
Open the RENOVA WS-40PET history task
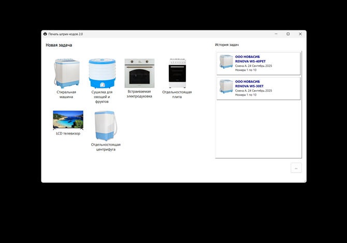[x=258, y=64]
